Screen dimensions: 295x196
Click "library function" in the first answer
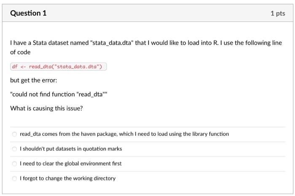coord(210,134)
